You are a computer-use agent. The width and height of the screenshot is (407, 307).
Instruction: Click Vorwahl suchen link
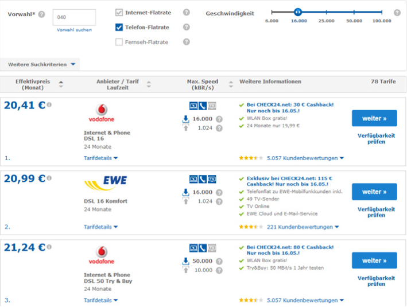point(73,30)
